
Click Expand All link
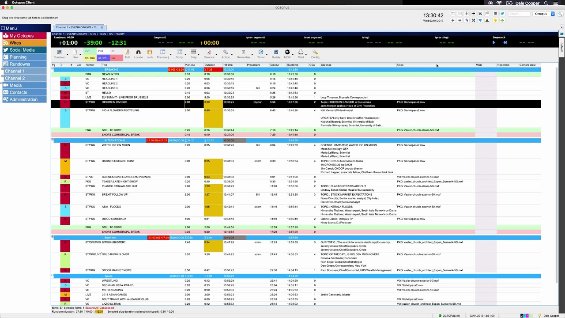click(92, 307)
